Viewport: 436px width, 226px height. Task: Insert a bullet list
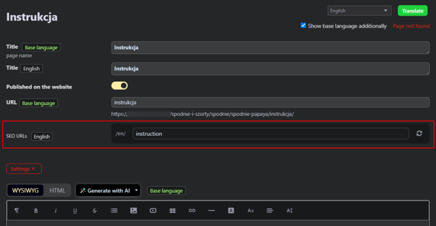[114, 210]
